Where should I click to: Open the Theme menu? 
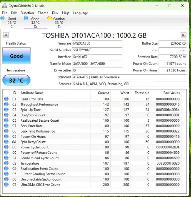[43, 13]
